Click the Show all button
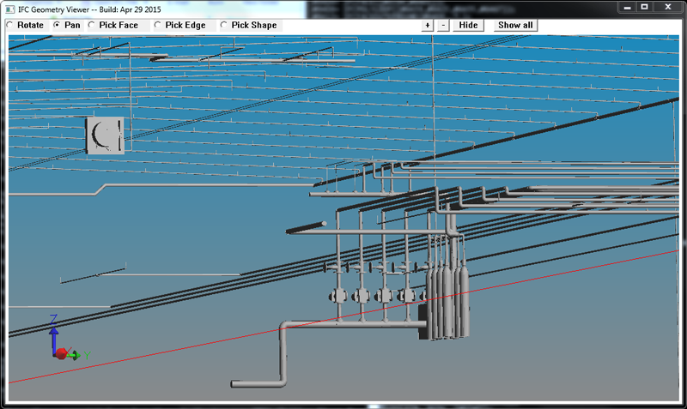687x409 pixels. click(515, 26)
